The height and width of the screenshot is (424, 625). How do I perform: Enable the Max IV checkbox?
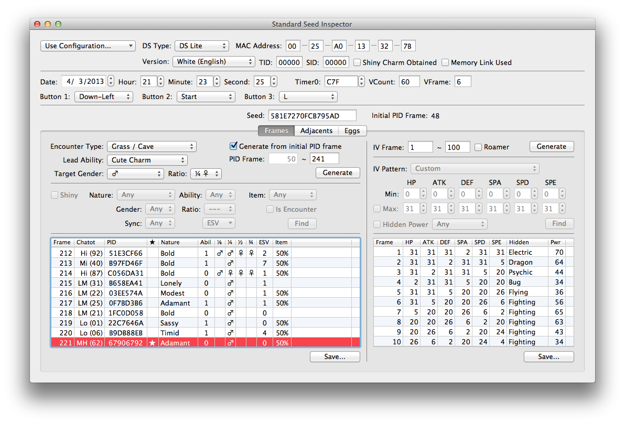tap(377, 209)
